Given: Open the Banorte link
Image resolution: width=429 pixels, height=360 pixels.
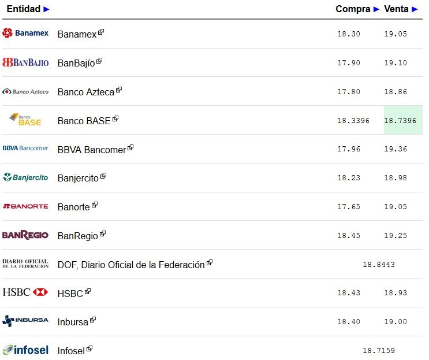Looking at the screenshot, I should point(73,207).
